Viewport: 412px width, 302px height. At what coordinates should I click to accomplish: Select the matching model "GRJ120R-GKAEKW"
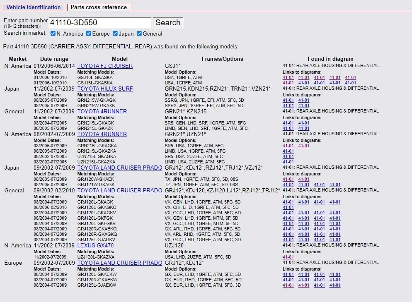[x=97, y=280]
